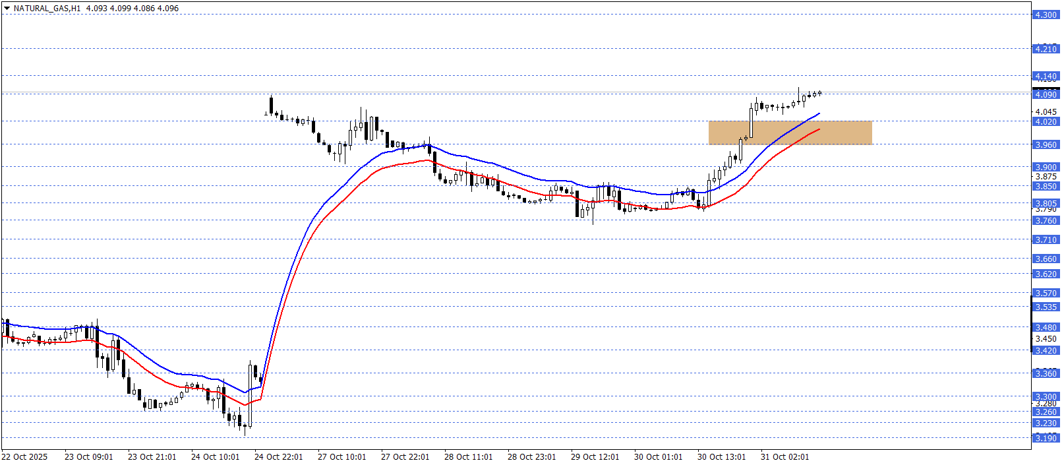Click the 28 Oct 23:01 time label
The image size is (1064, 465).
tap(531, 457)
